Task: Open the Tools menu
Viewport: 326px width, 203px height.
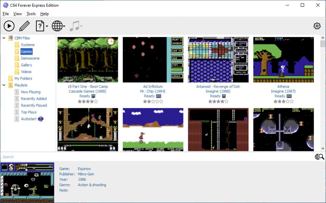Action: (31, 14)
